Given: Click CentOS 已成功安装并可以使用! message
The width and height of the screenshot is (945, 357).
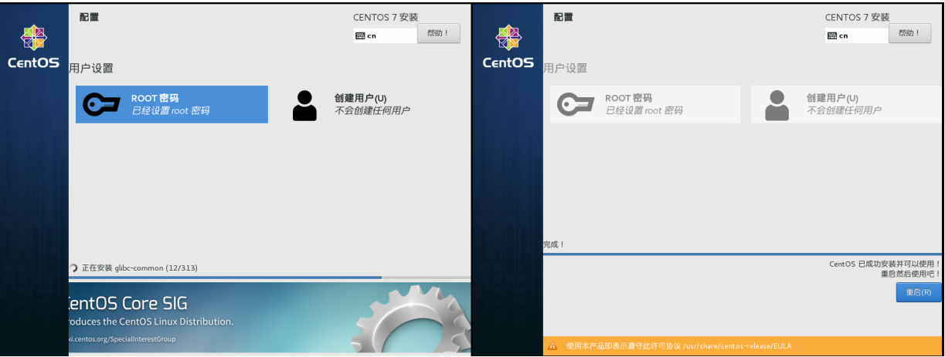Looking at the screenshot, I should 885,264.
